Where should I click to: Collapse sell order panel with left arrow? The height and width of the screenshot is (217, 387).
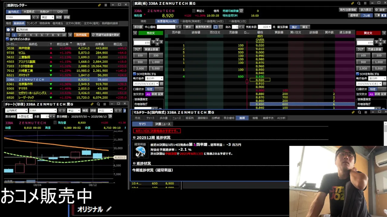pyautogui.click(x=135, y=33)
